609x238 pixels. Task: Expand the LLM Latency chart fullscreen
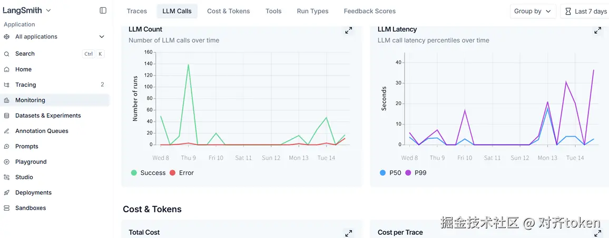(598, 30)
